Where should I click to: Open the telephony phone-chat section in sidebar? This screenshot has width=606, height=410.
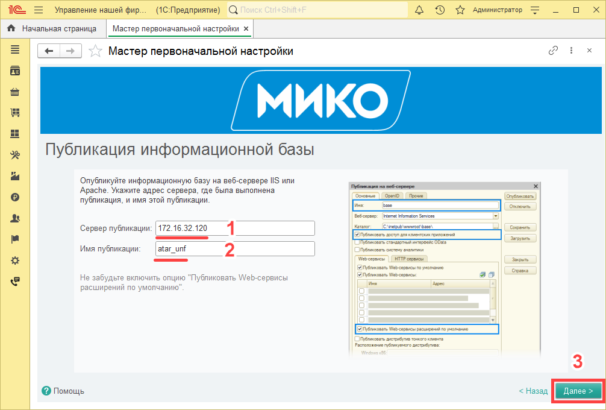click(x=15, y=281)
